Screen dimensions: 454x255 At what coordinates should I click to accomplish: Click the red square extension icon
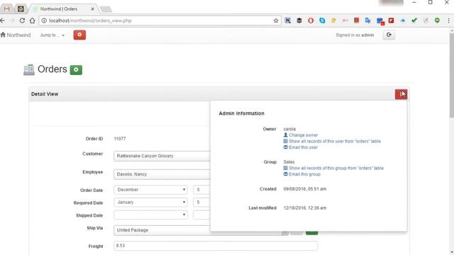(x=356, y=21)
